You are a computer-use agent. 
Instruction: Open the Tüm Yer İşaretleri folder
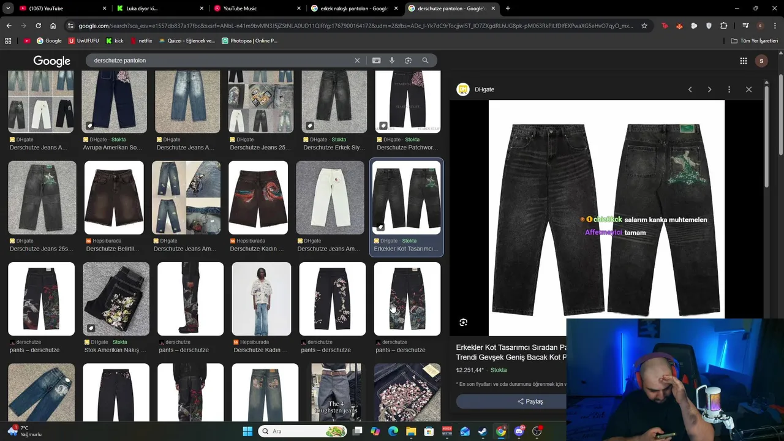click(x=755, y=41)
